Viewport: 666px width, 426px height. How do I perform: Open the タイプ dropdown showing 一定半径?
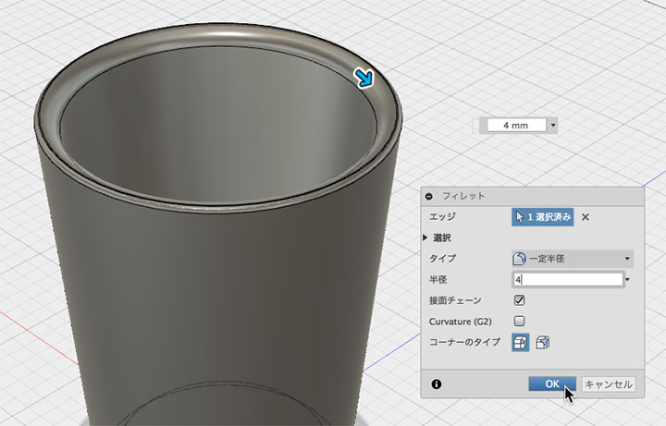tap(573, 259)
